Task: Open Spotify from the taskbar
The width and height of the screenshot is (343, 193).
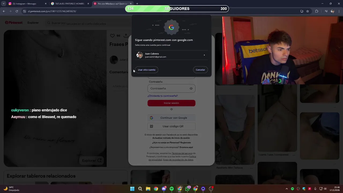Action: tap(172, 189)
